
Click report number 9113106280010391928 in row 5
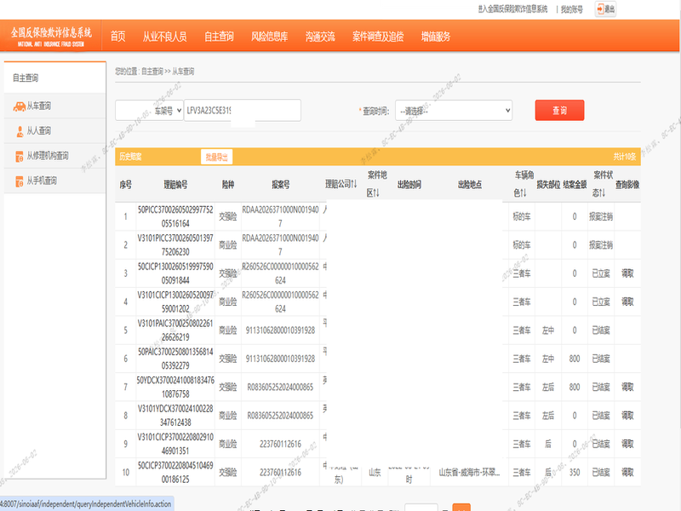280,330
